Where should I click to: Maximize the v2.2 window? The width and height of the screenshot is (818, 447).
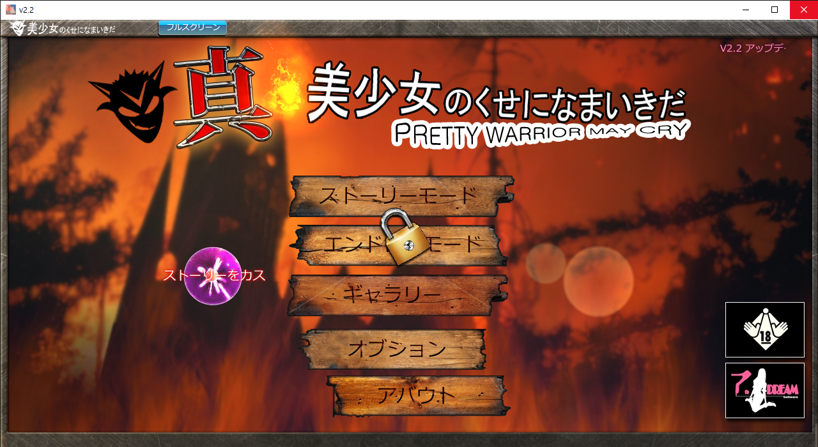(775, 10)
